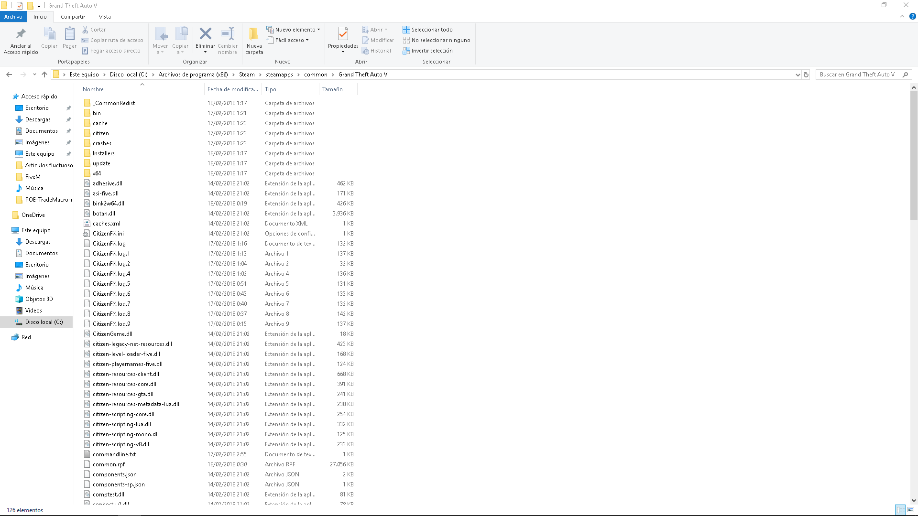Image resolution: width=918 pixels, height=516 pixels.
Task: Click the blue help question mark icon
Action: click(x=912, y=16)
